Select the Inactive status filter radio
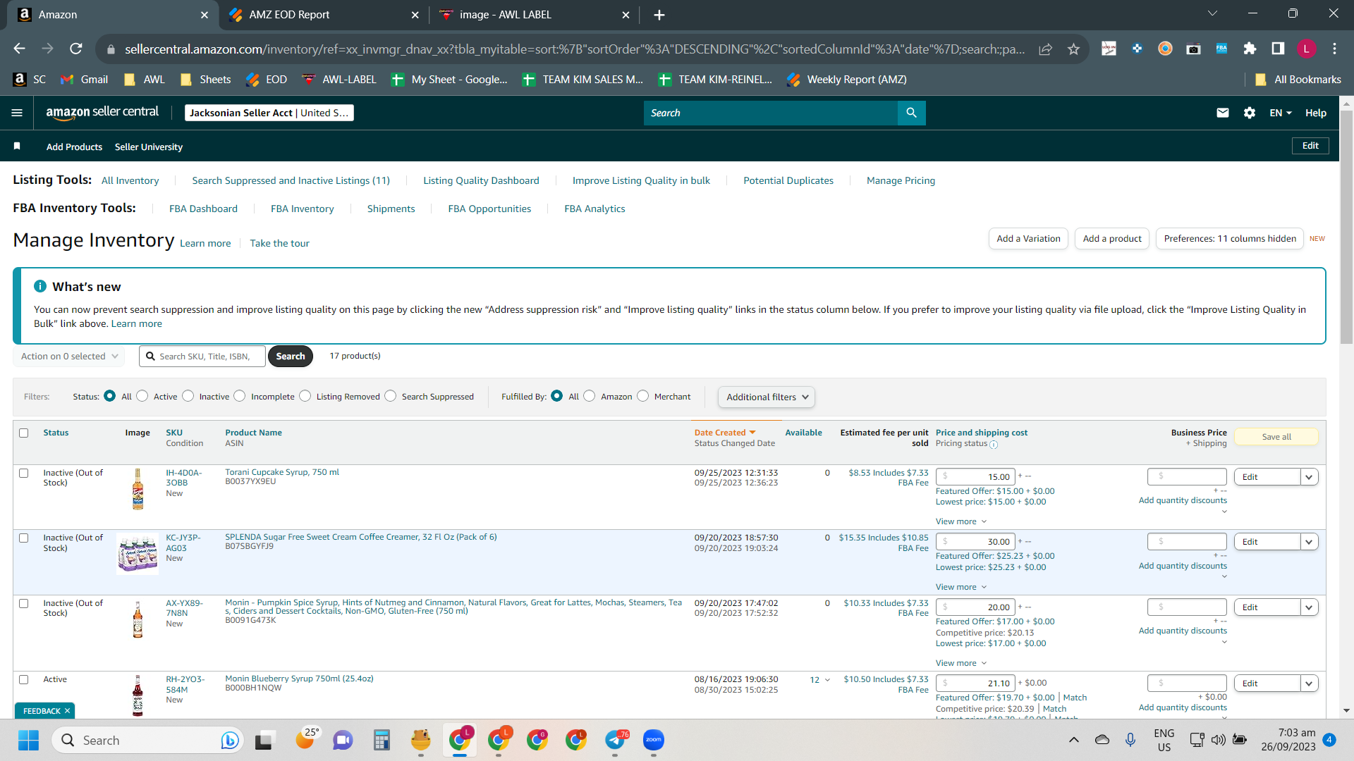 [188, 396]
